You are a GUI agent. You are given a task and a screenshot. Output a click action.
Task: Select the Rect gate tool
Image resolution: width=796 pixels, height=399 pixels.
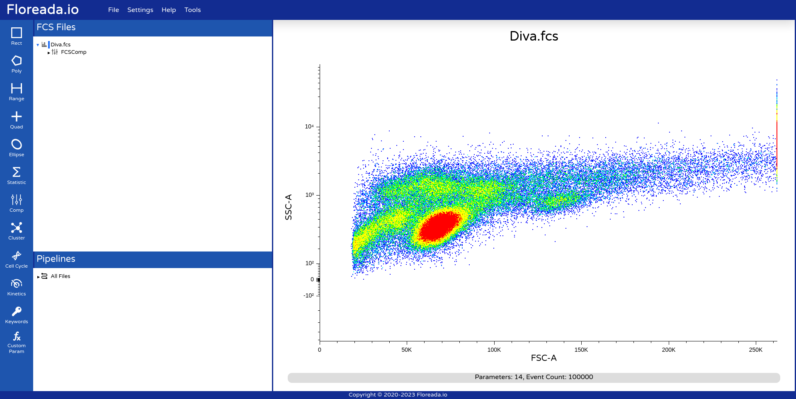(16, 36)
